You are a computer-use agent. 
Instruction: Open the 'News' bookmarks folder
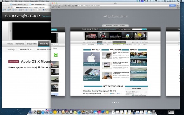pos(15,10)
